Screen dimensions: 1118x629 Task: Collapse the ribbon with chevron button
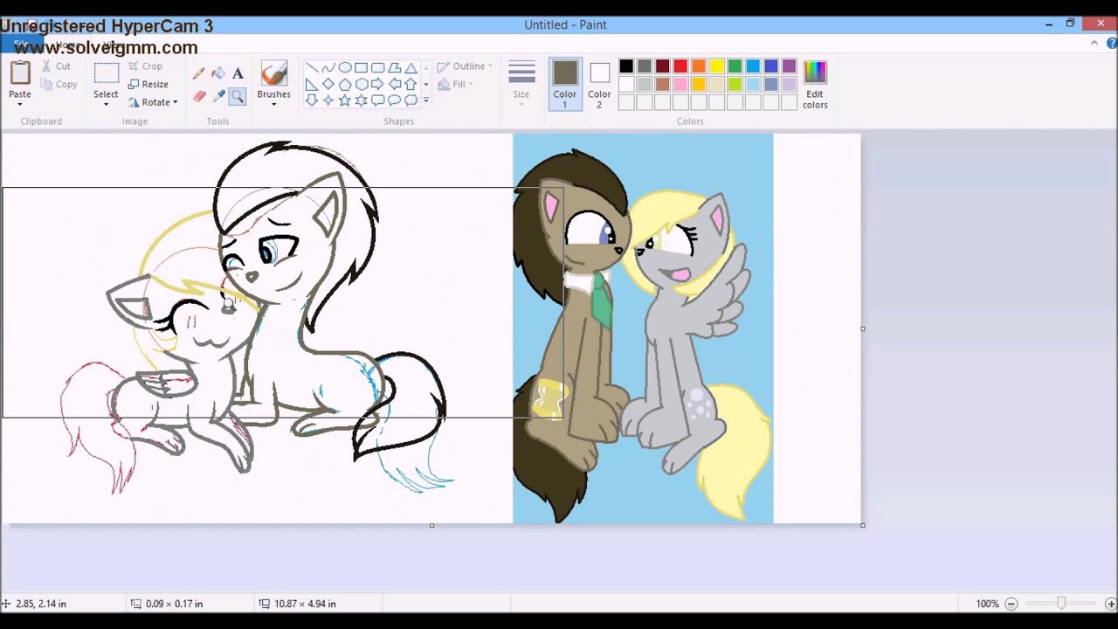(1094, 43)
